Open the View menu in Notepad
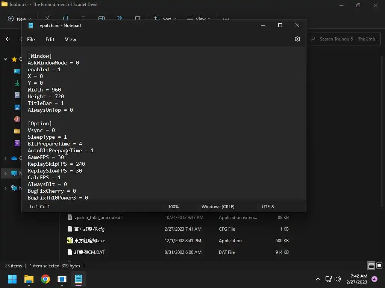Screen dimensions: 385x288 pos(70,39)
